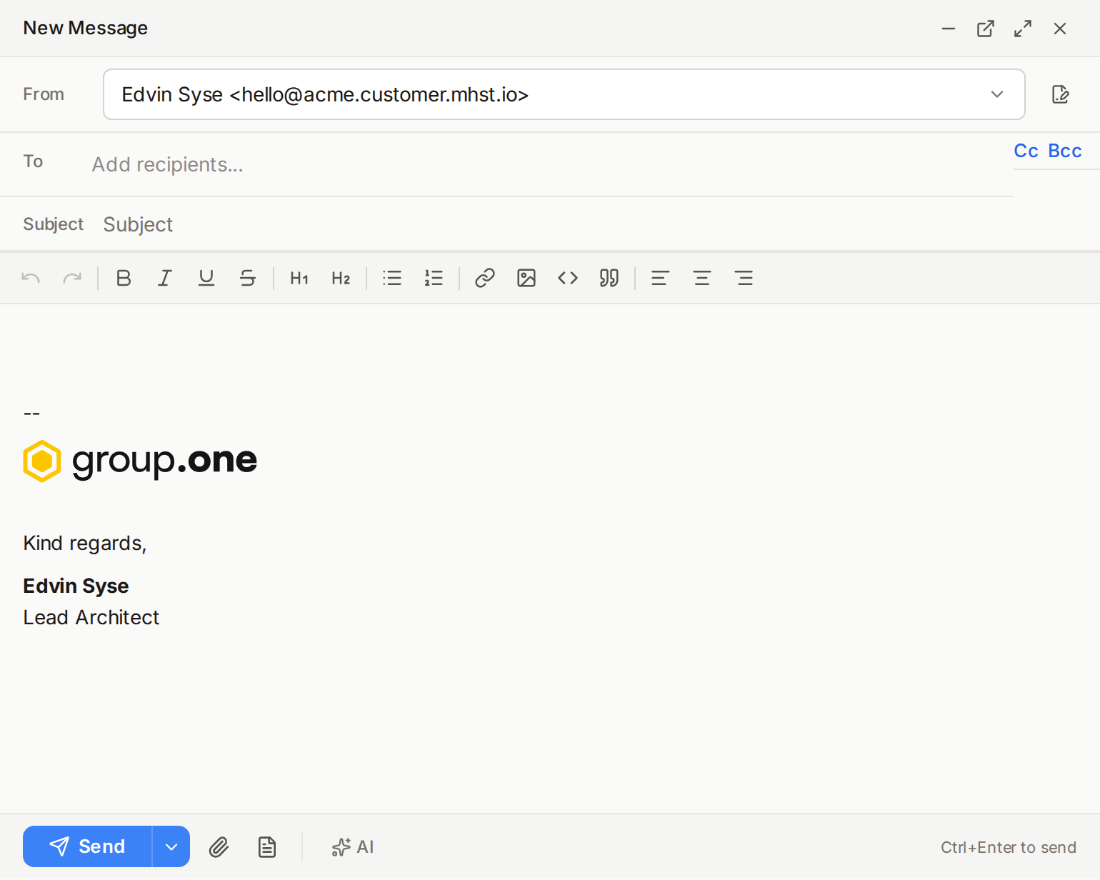Viewport: 1100px width, 880px height.
Task: Insert a hyperlink
Action: tap(484, 278)
